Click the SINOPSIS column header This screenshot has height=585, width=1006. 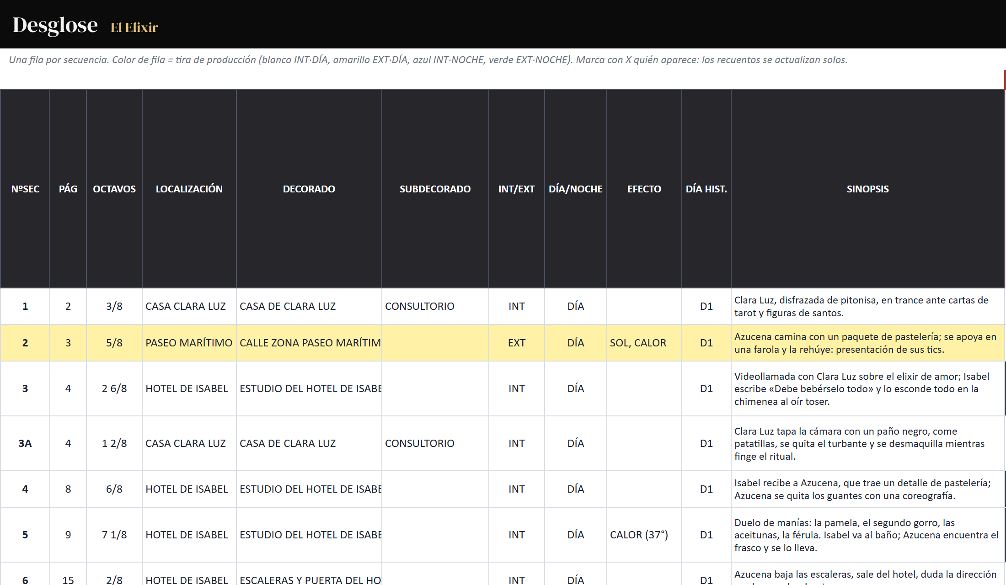tap(868, 189)
